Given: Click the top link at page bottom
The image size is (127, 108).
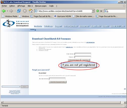Looking at the screenshot, I should point(125,89).
